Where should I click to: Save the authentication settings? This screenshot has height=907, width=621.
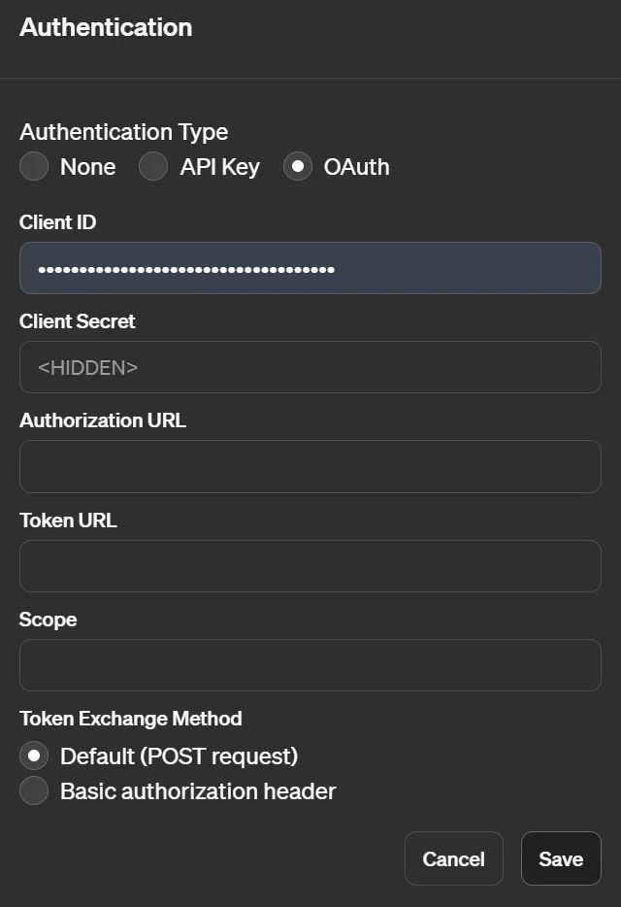pos(561,858)
